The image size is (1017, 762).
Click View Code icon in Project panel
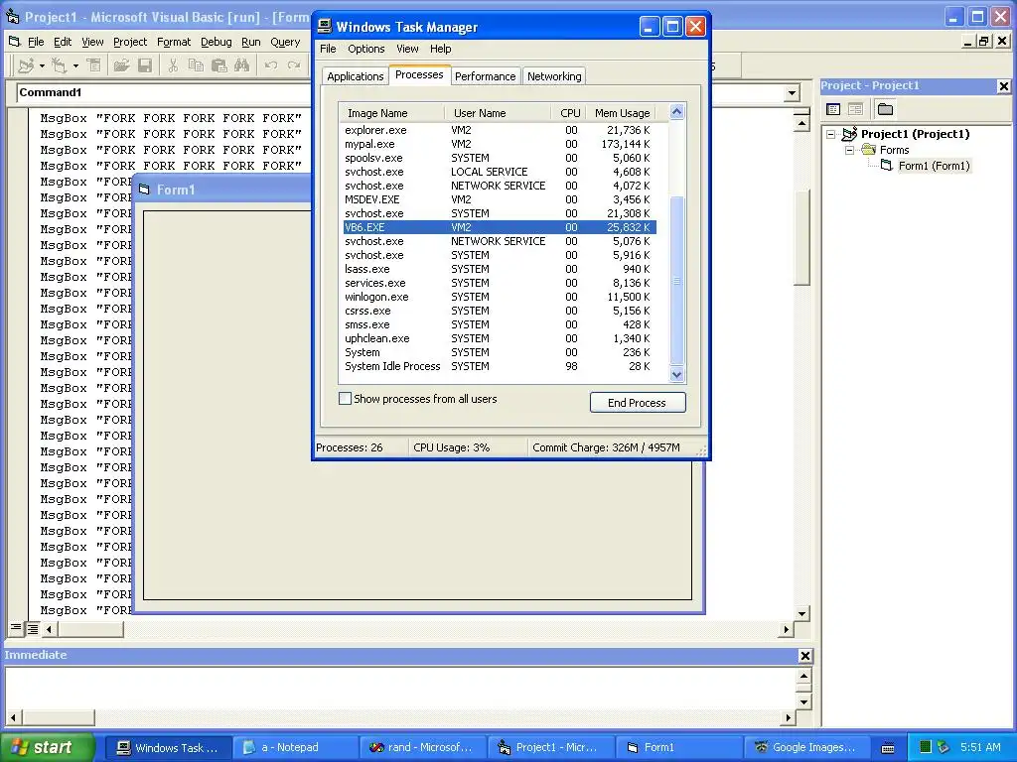click(833, 109)
